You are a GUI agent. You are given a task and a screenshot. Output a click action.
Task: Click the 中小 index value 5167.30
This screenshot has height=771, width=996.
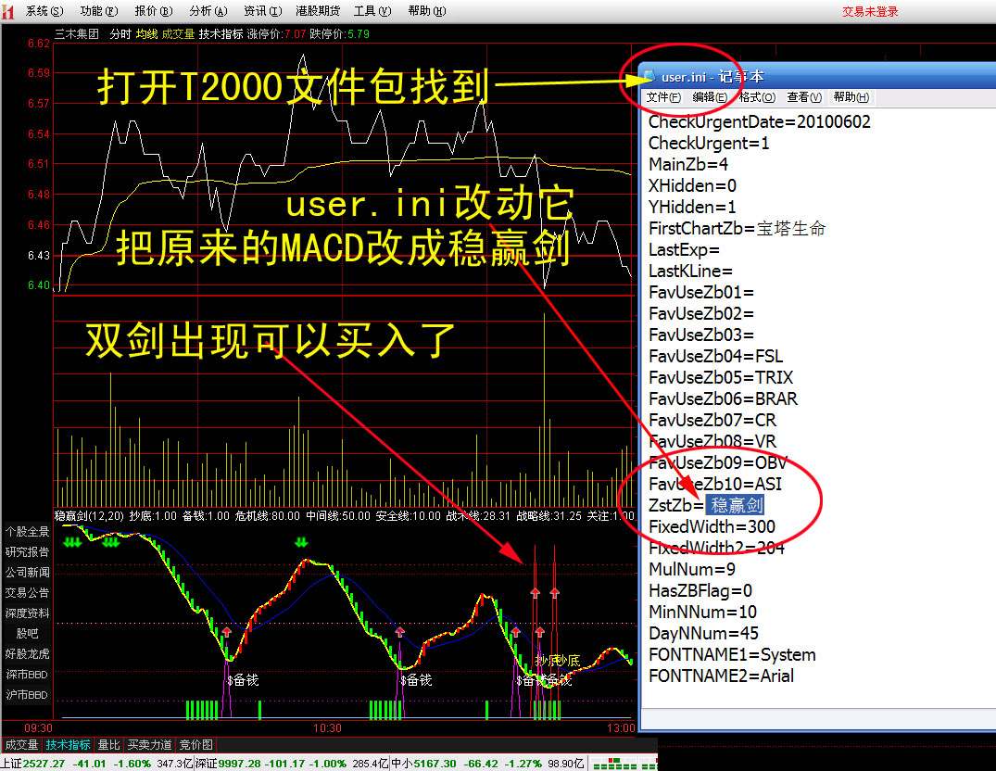pos(435,764)
